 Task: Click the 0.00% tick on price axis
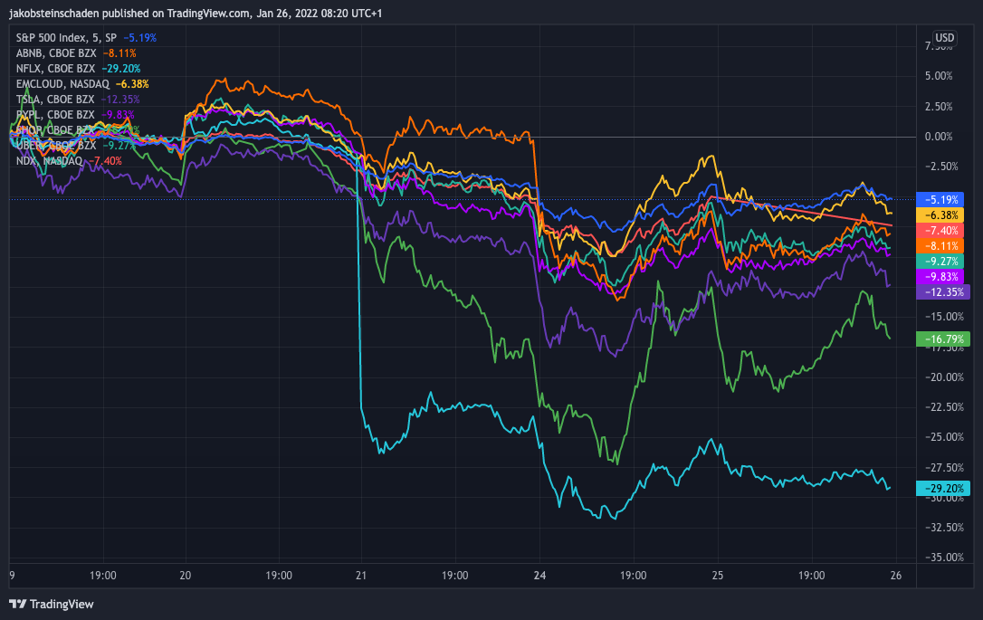939,137
